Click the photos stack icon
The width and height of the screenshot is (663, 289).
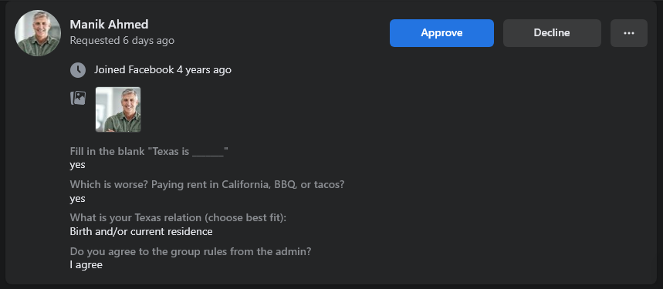click(x=78, y=99)
